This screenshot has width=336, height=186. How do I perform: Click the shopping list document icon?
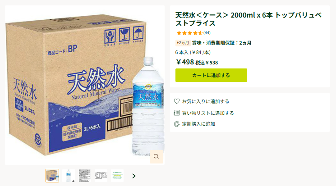(177, 113)
